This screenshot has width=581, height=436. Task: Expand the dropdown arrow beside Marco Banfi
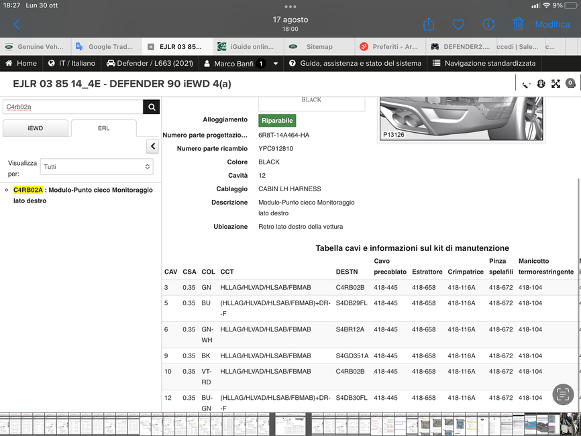[x=276, y=64]
